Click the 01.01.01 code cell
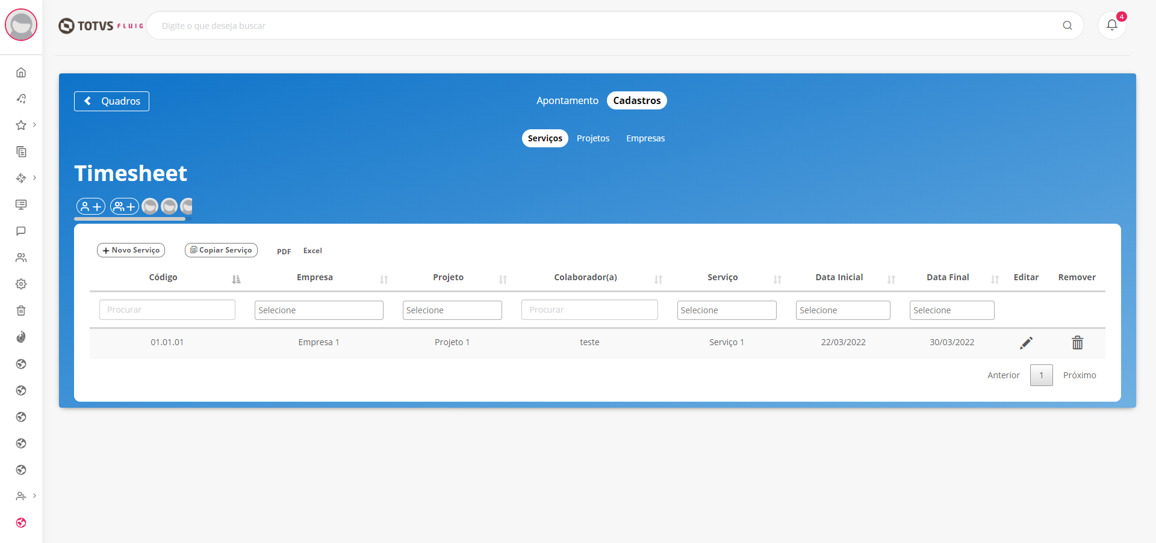Screen dimensions: 1156x543 [167, 342]
